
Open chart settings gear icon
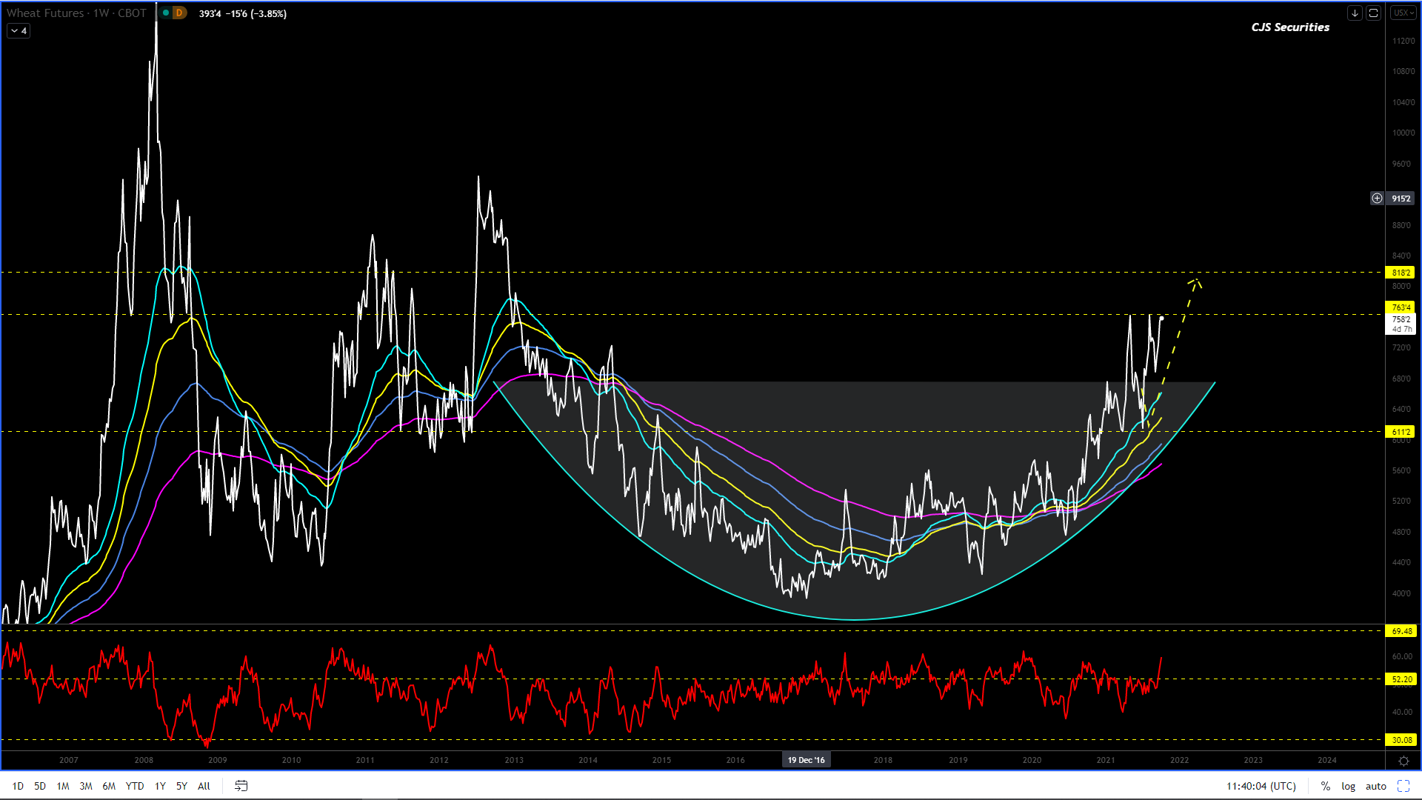pyautogui.click(x=1403, y=761)
